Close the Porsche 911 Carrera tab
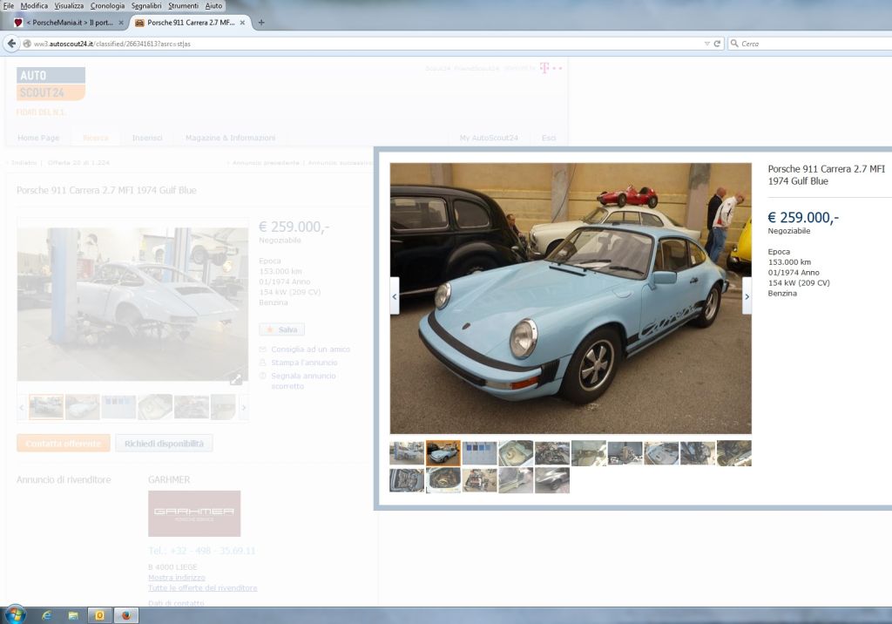 point(242,23)
